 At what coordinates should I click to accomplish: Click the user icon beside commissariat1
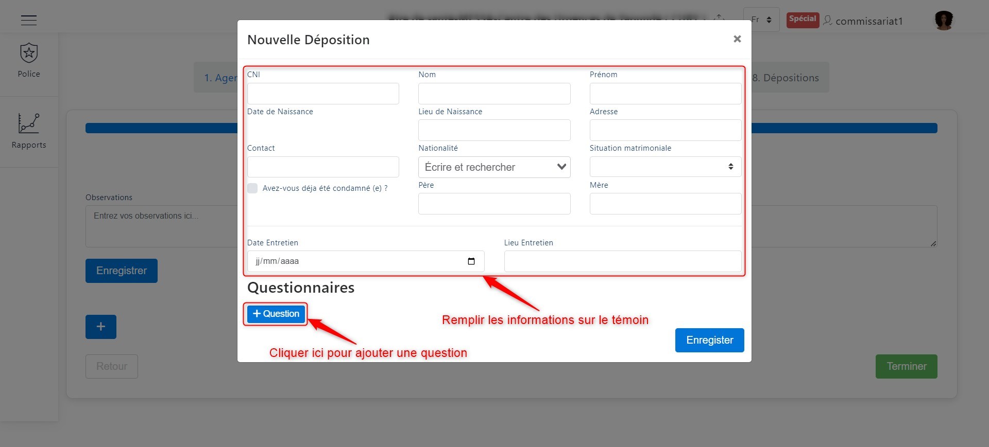pos(828,21)
